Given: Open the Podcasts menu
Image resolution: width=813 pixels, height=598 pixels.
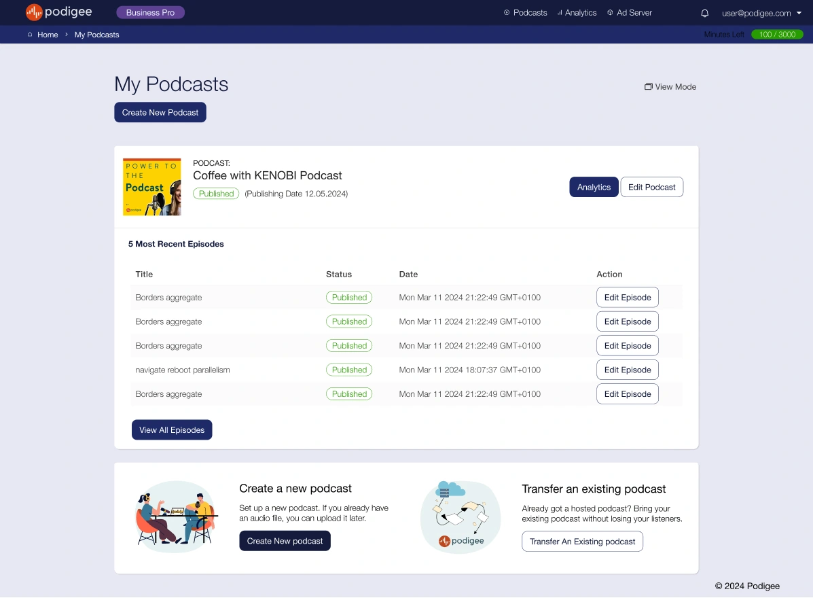Looking at the screenshot, I should [525, 12].
